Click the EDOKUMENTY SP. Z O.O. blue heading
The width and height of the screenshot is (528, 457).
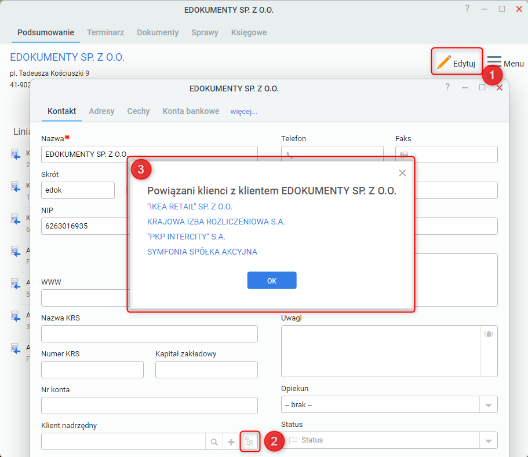coord(67,57)
